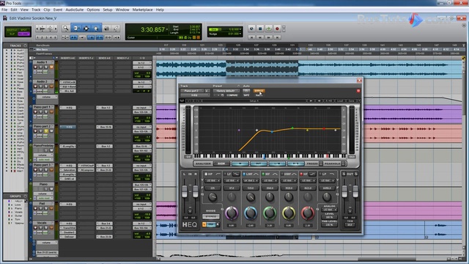Open HP band filter type dropdown
This screenshot has height=264, width=469.
[213, 181]
